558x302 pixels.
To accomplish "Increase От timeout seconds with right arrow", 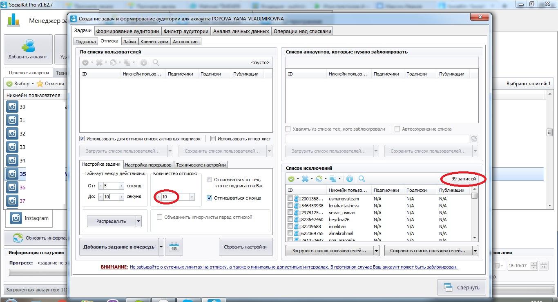I will (121, 186).
